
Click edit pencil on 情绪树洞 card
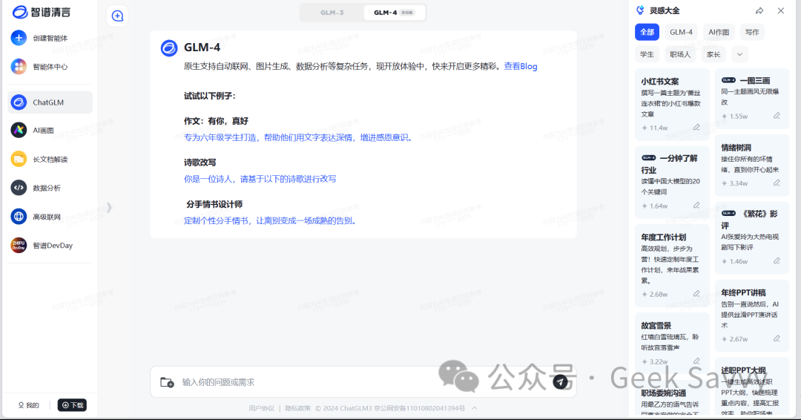[x=777, y=183]
